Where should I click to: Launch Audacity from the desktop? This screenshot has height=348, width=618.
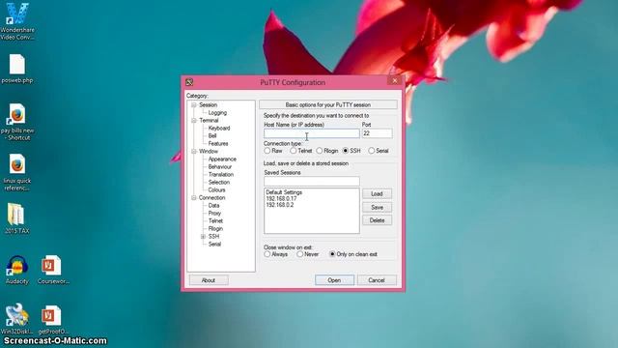(x=17, y=270)
